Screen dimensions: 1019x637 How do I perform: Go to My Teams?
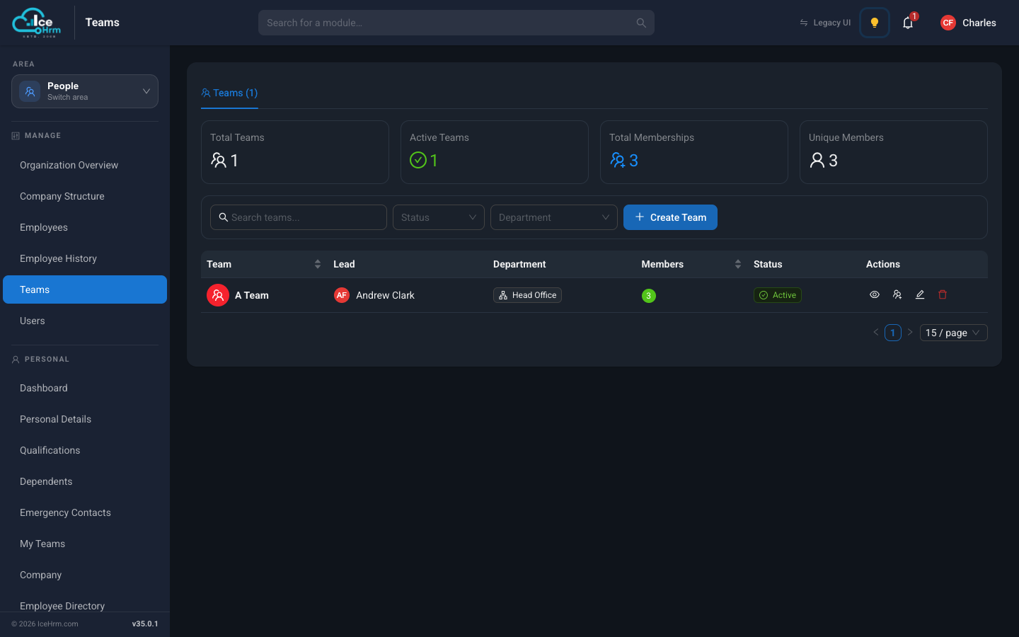tap(85, 544)
